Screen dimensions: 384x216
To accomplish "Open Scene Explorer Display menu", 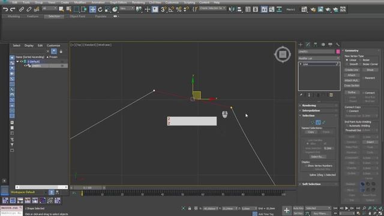I will coord(29,46).
